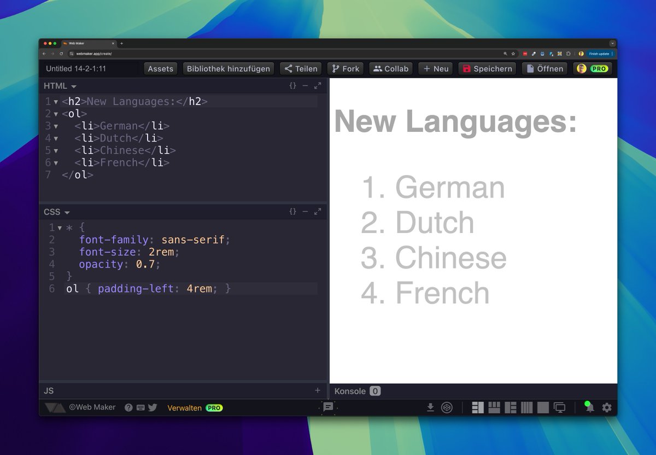Image resolution: width=656 pixels, height=455 pixels.
Task: Open the feedback chat bubble icon
Action: (x=328, y=407)
